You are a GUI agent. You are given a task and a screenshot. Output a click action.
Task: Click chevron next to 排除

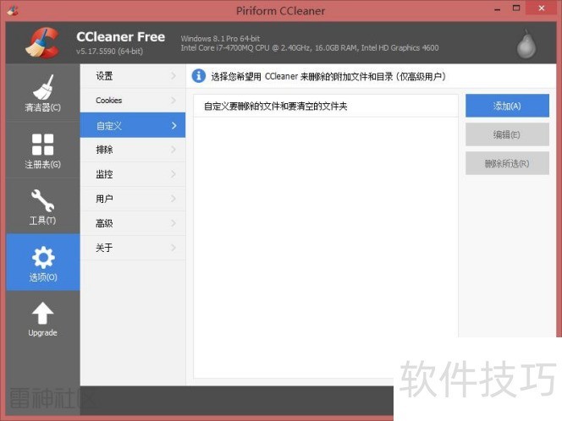(x=174, y=150)
